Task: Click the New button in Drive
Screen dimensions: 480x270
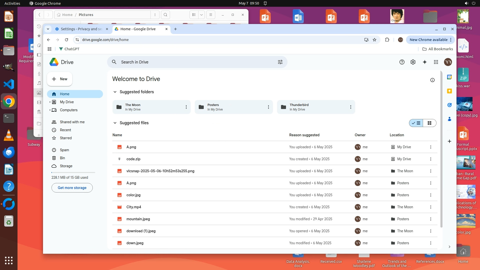Action: coord(59,79)
